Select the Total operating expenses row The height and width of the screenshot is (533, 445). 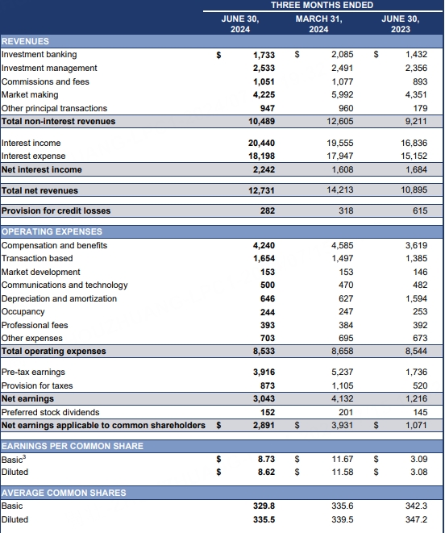click(x=222, y=351)
